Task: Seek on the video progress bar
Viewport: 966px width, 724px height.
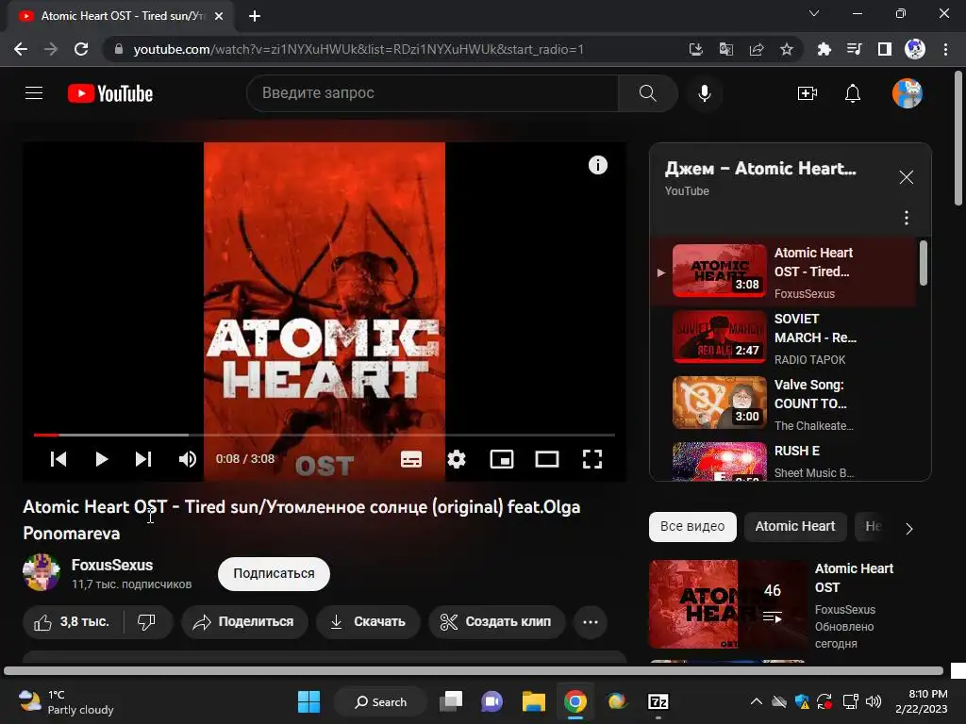Action: 325,435
